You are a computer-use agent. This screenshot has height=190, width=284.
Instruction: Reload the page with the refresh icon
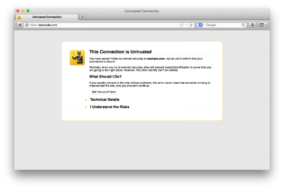tap(191, 25)
